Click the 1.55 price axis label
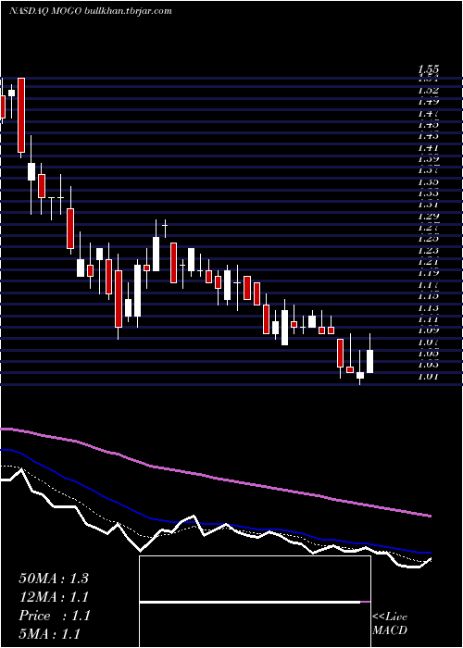 pyautogui.click(x=428, y=69)
